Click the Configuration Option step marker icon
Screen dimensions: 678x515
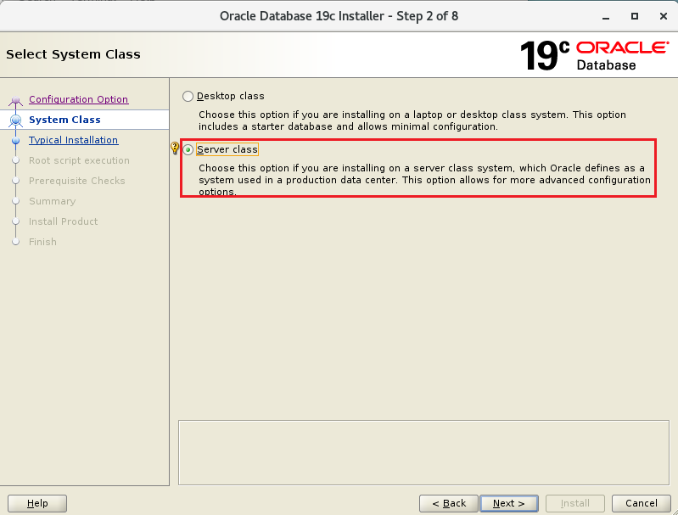(16, 101)
